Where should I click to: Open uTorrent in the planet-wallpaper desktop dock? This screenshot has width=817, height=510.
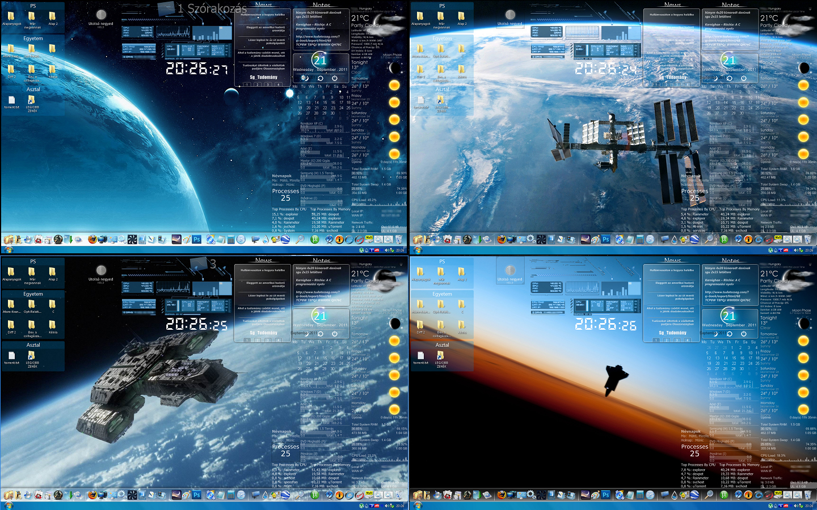tap(314, 239)
